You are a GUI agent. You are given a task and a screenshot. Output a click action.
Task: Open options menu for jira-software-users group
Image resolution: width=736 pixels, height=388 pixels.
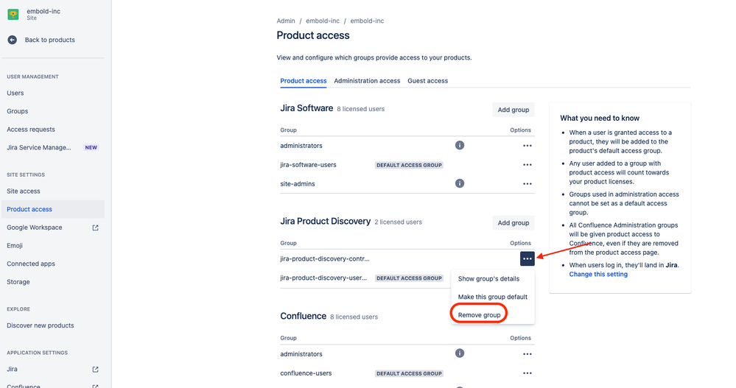(x=527, y=165)
